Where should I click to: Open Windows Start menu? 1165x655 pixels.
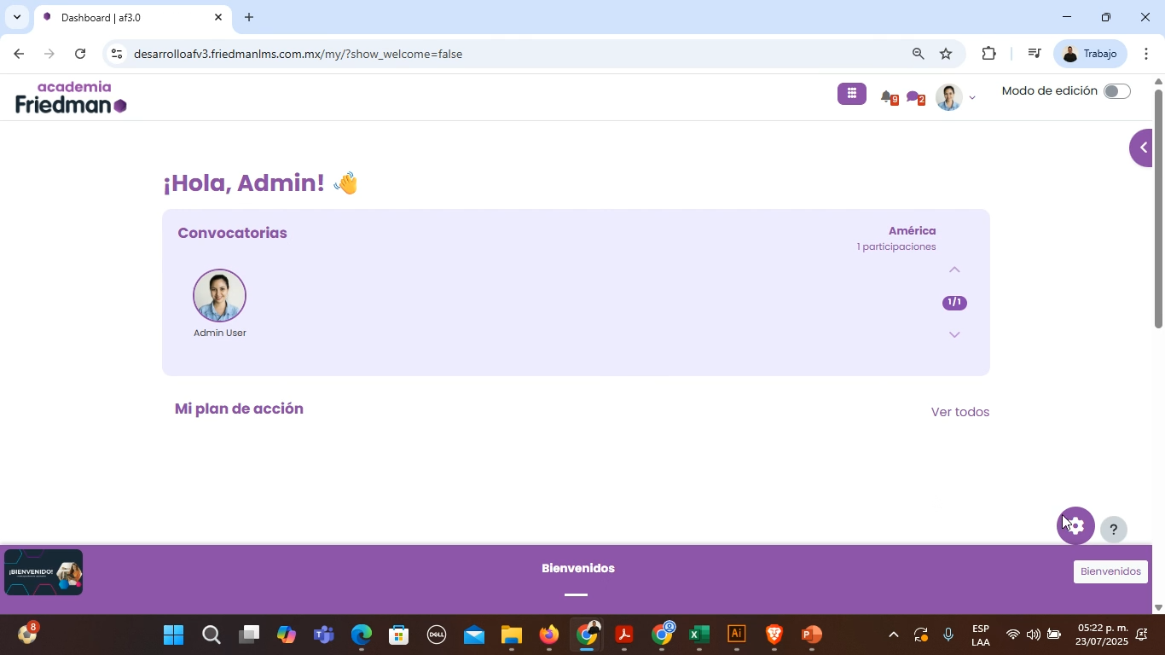pos(173,635)
